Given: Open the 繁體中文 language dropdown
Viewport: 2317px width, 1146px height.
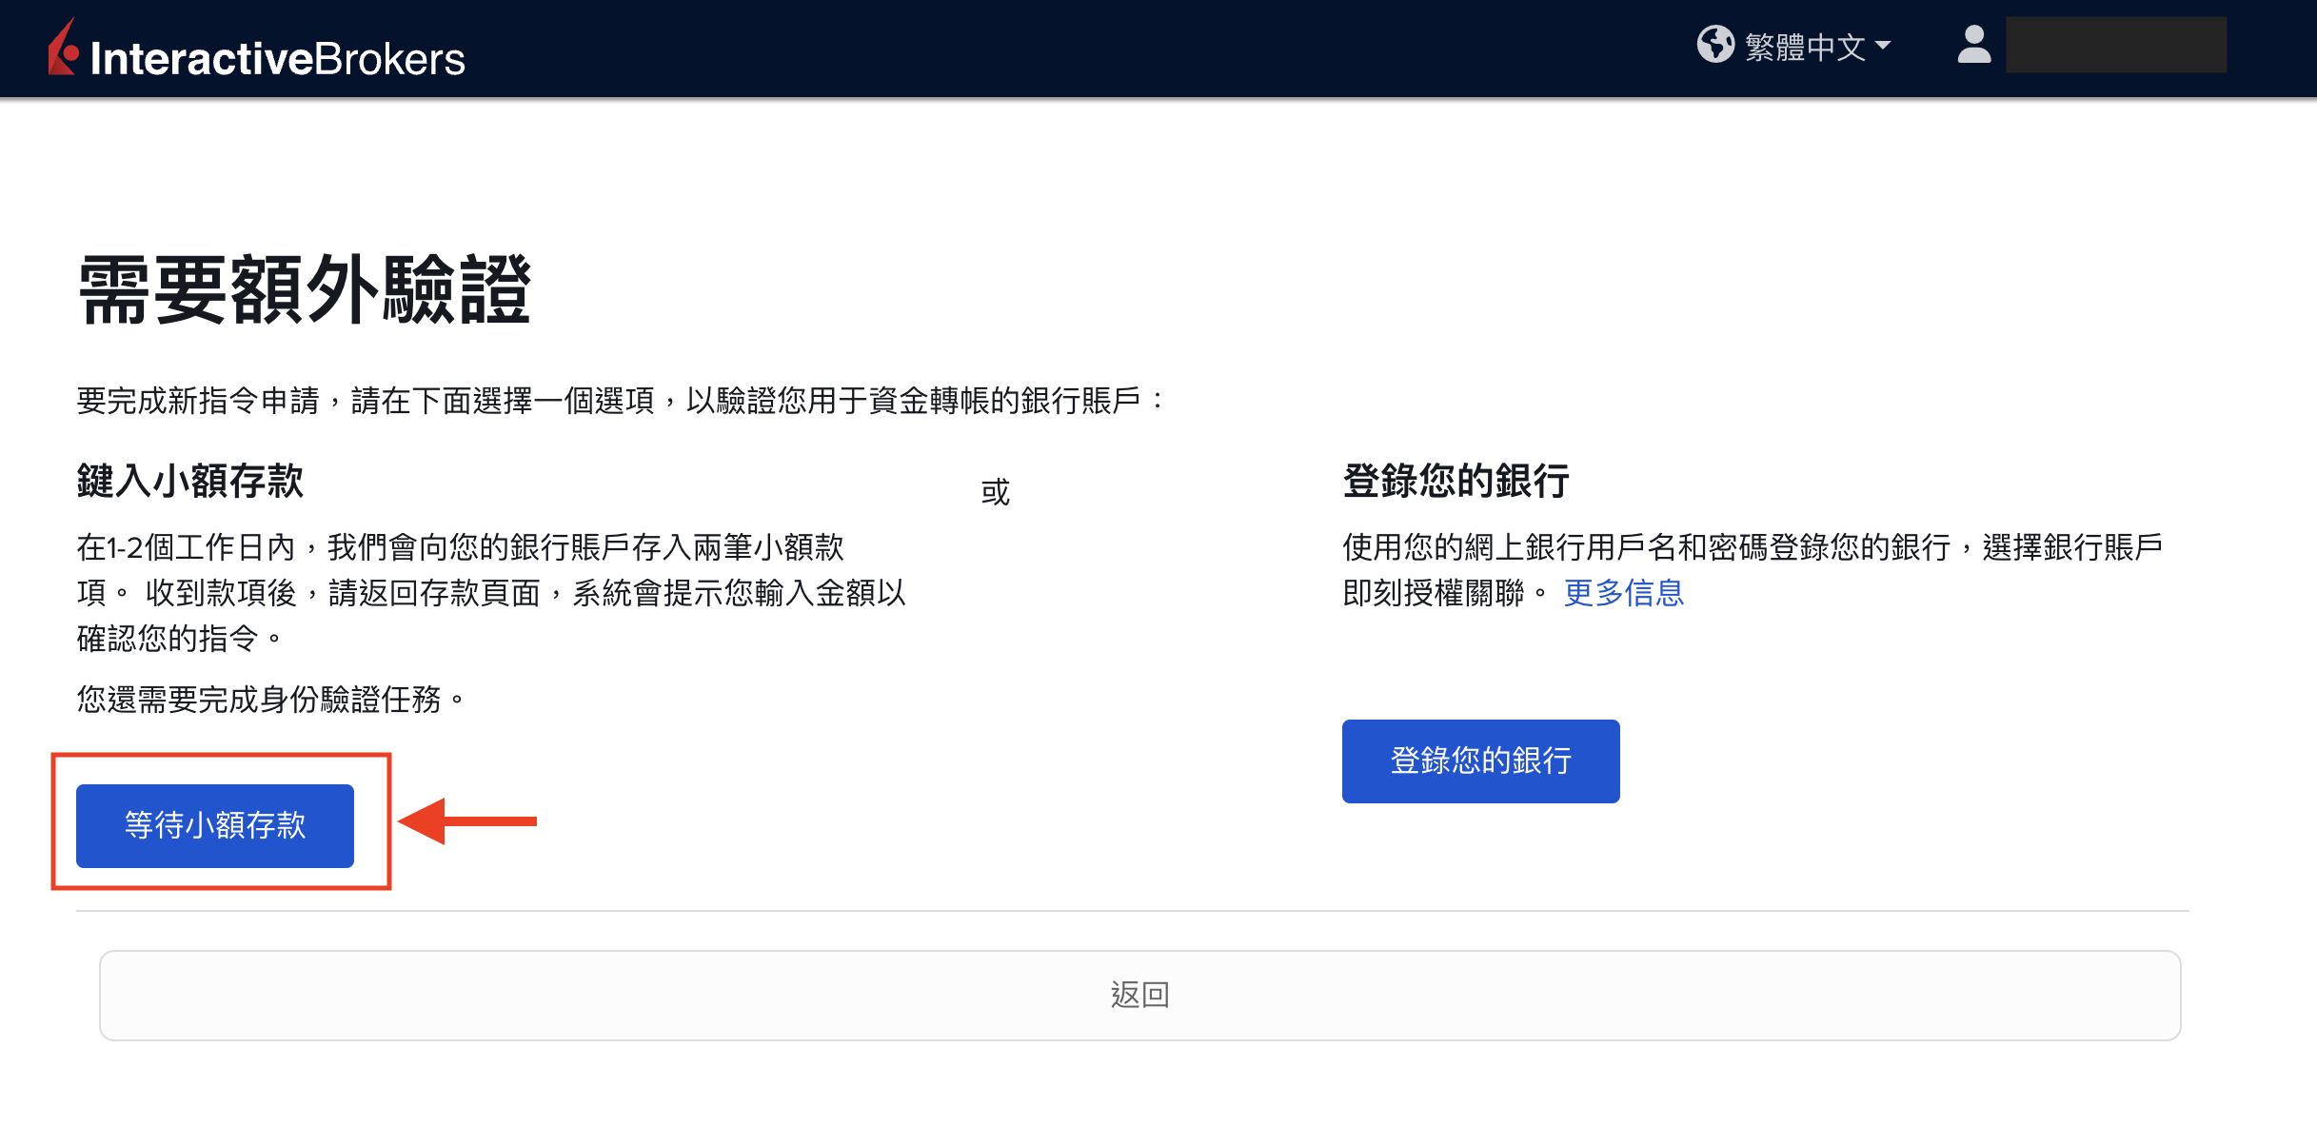Looking at the screenshot, I should coord(1805,47).
